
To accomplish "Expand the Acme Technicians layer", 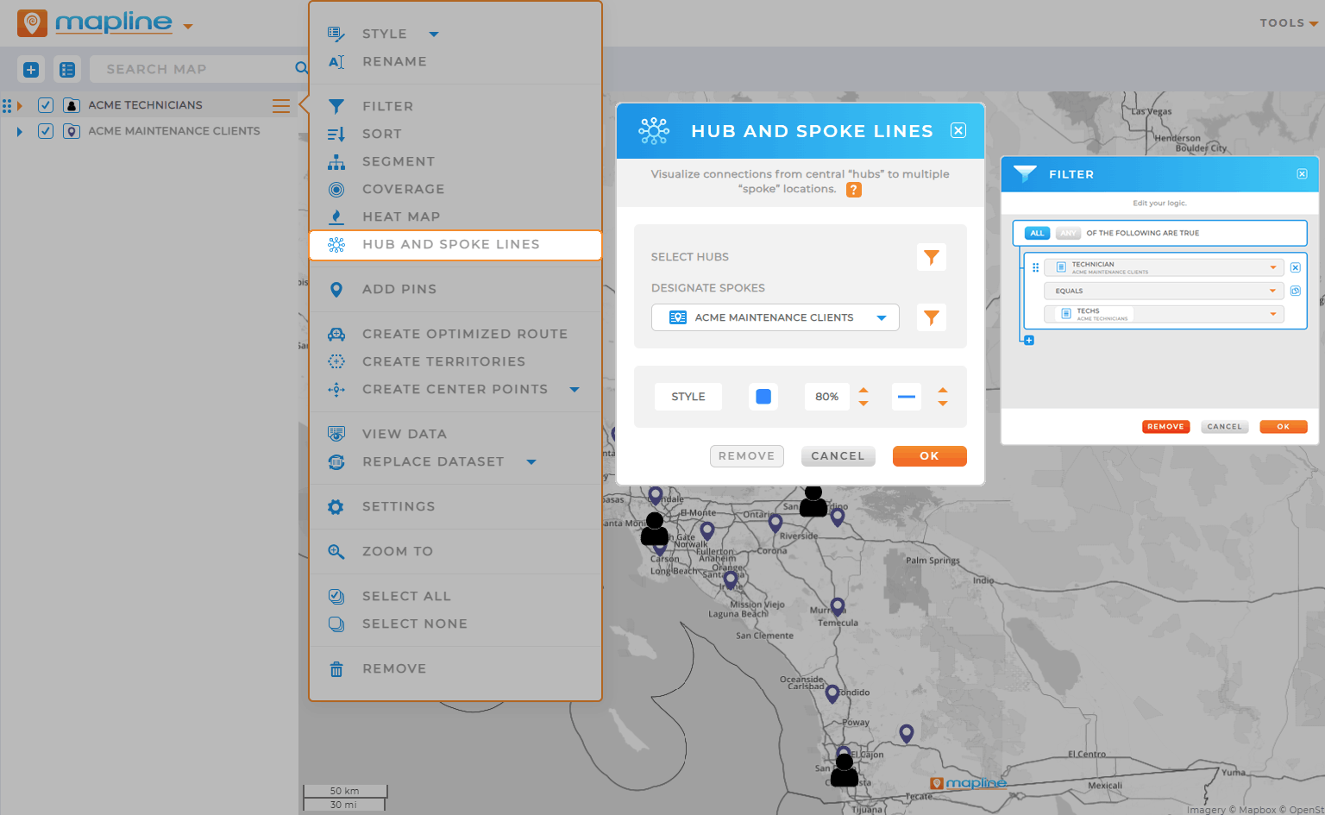I will tap(20, 106).
